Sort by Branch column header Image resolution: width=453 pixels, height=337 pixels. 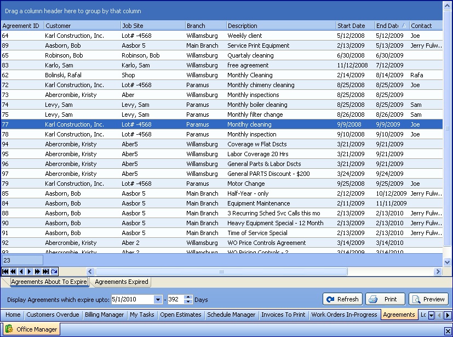click(206, 26)
